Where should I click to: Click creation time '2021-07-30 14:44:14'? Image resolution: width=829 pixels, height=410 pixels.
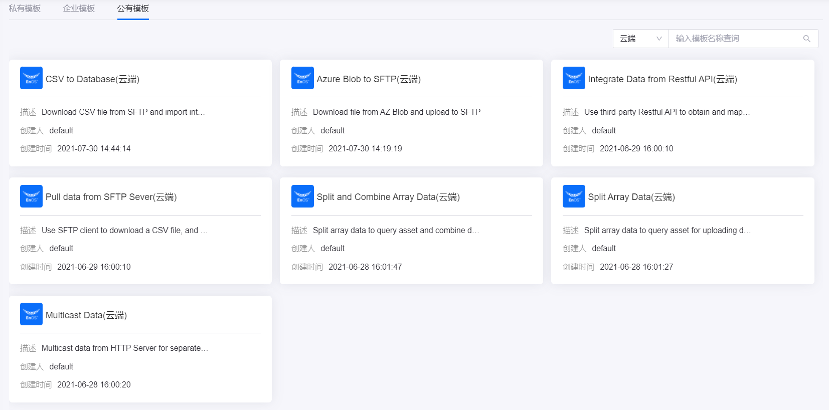pos(94,149)
